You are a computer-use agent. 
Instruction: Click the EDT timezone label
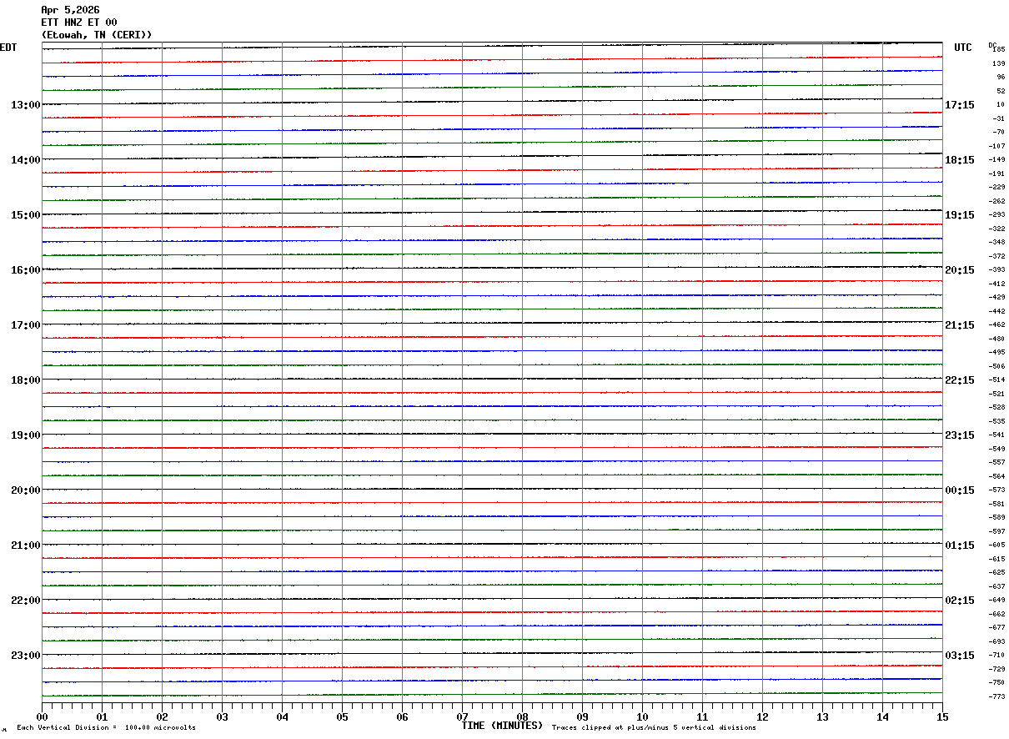click(x=8, y=48)
